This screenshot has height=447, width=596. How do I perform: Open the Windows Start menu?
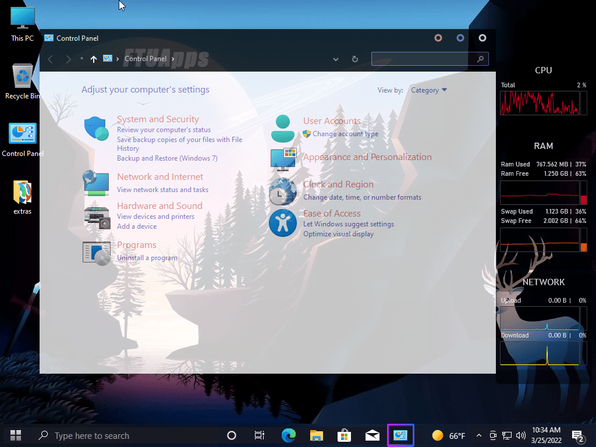click(x=16, y=435)
